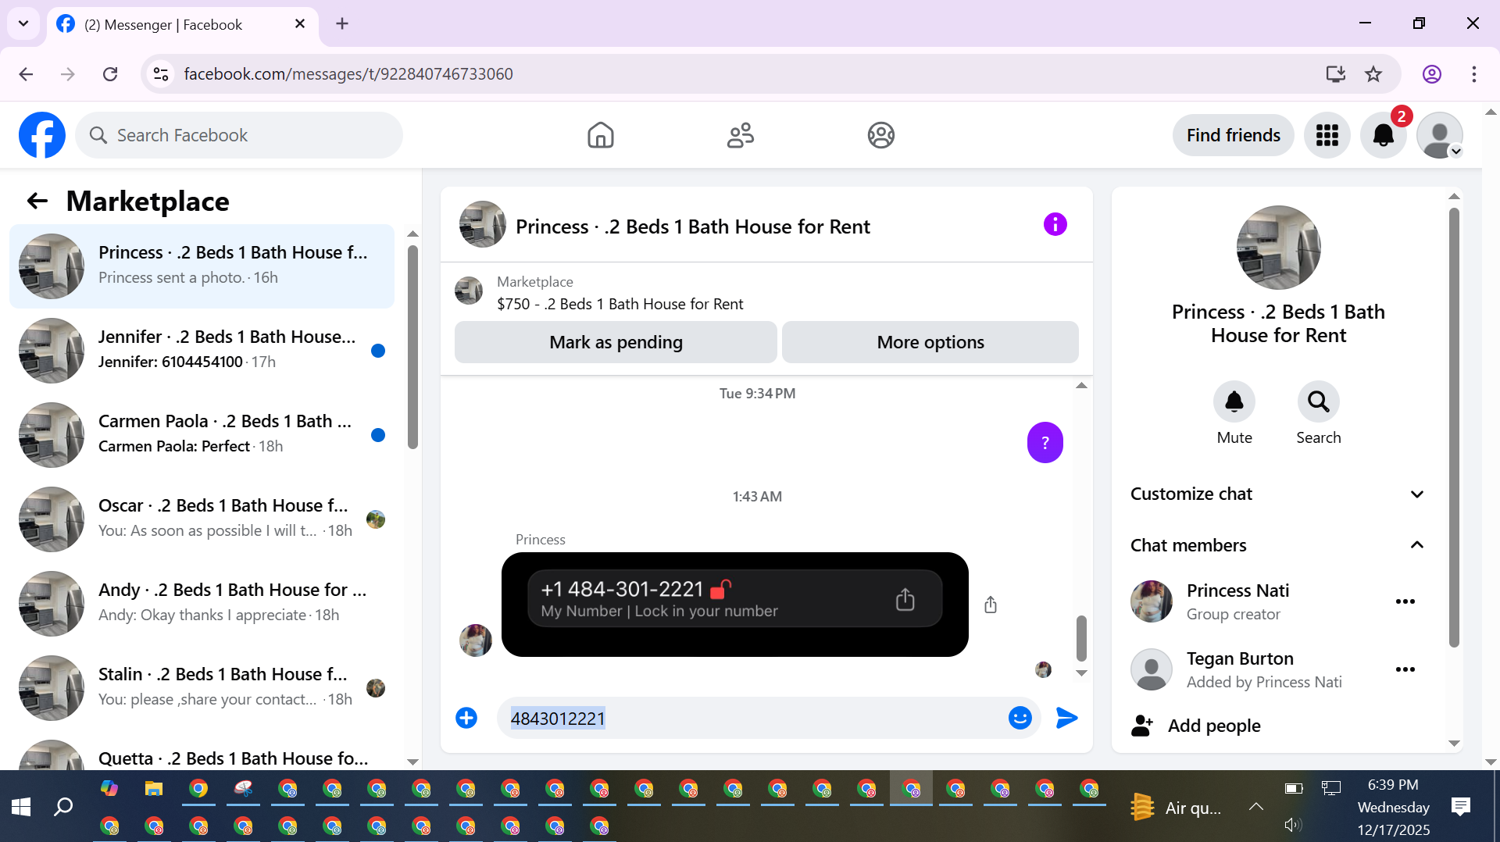The height and width of the screenshot is (842, 1500).
Task: Open Stalin conversation in list
Action: point(202,688)
